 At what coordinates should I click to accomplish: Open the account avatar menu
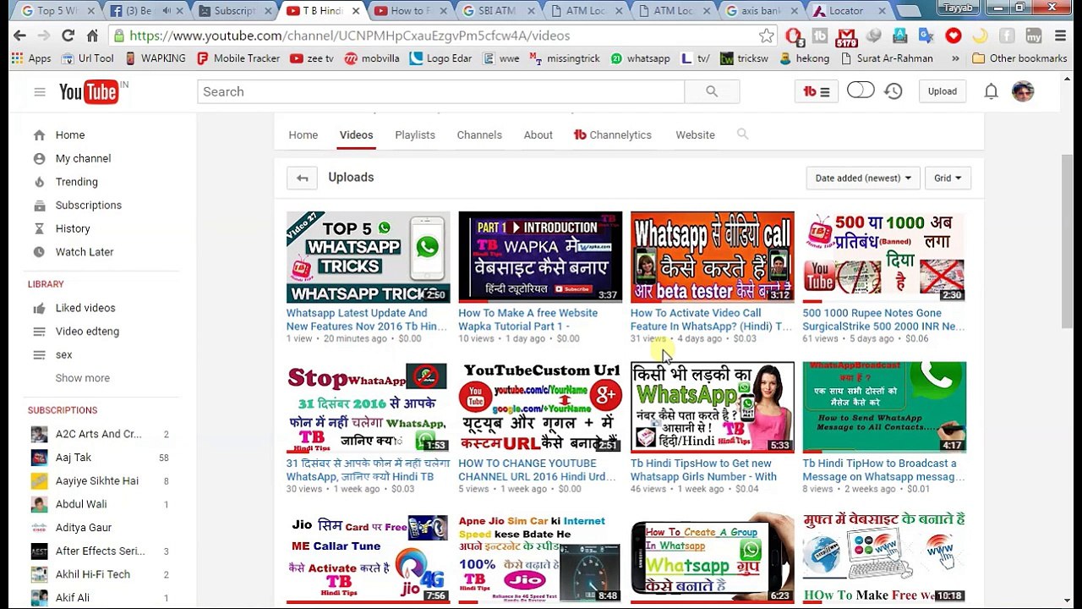point(1023,91)
